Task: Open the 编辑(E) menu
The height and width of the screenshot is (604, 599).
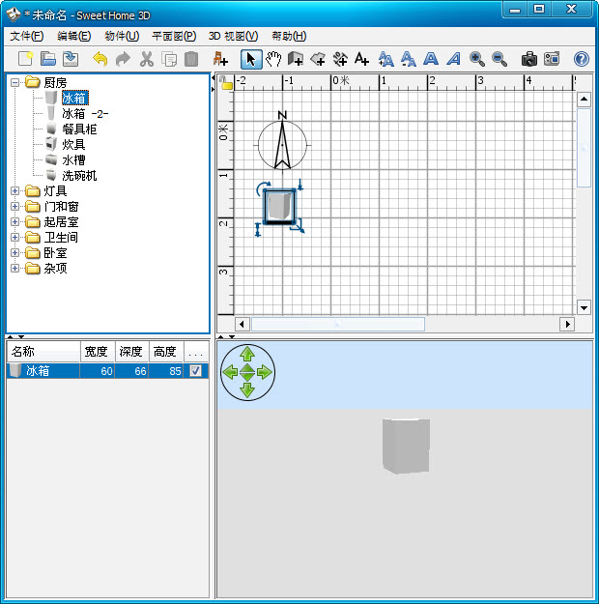Action: (74, 36)
